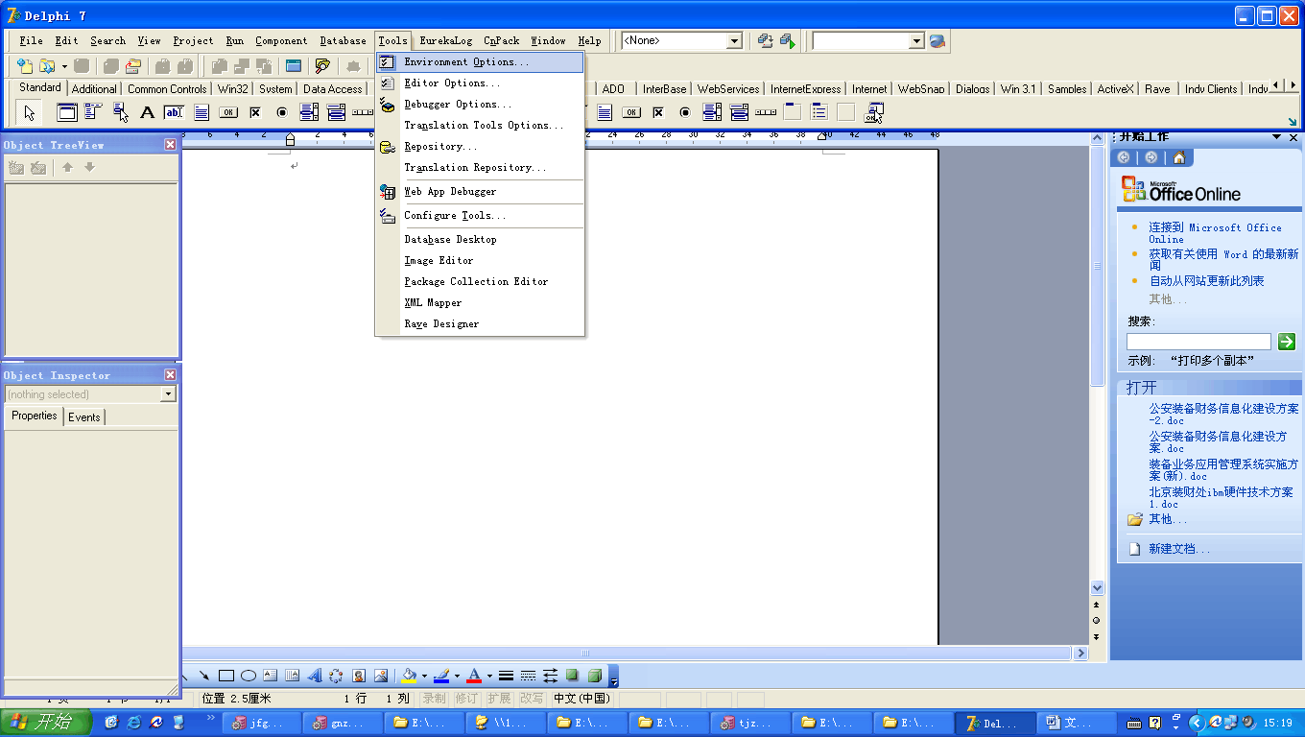Pick the RadioGroup component icon
Viewport: 1305px width, 737px height.
tap(819, 112)
